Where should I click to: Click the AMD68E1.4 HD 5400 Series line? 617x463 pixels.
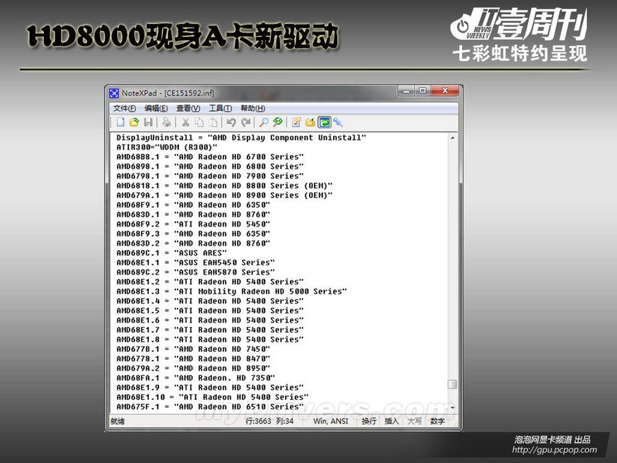(x=210, y=301)
